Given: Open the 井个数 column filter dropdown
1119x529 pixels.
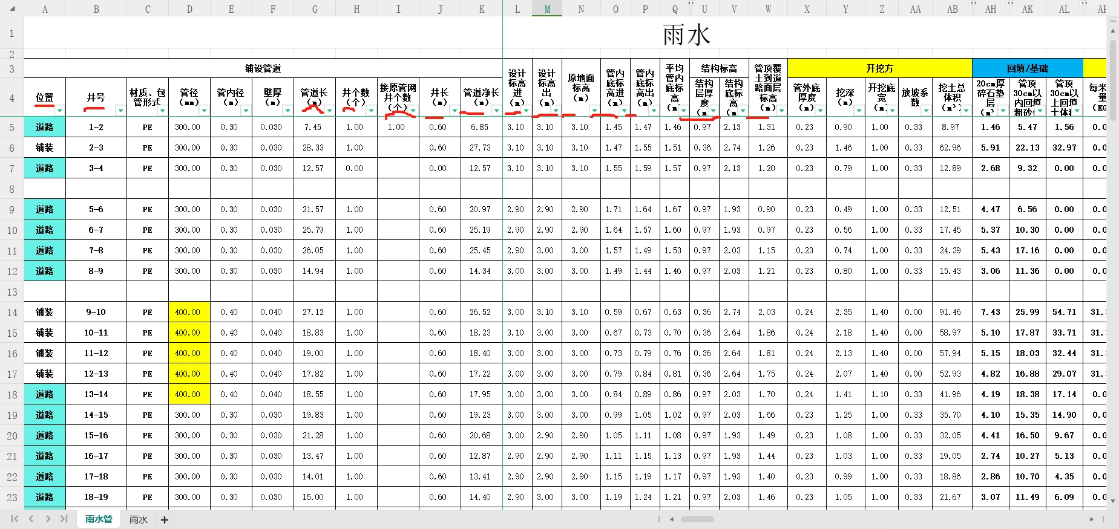Looking at the screenshot, I should tap(371, 110).
